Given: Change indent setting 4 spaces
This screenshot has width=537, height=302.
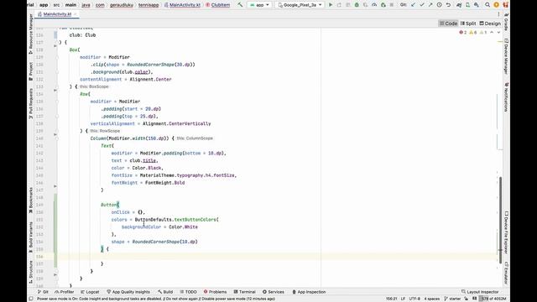Looking at the screenshot, I should tap(431, 299).
